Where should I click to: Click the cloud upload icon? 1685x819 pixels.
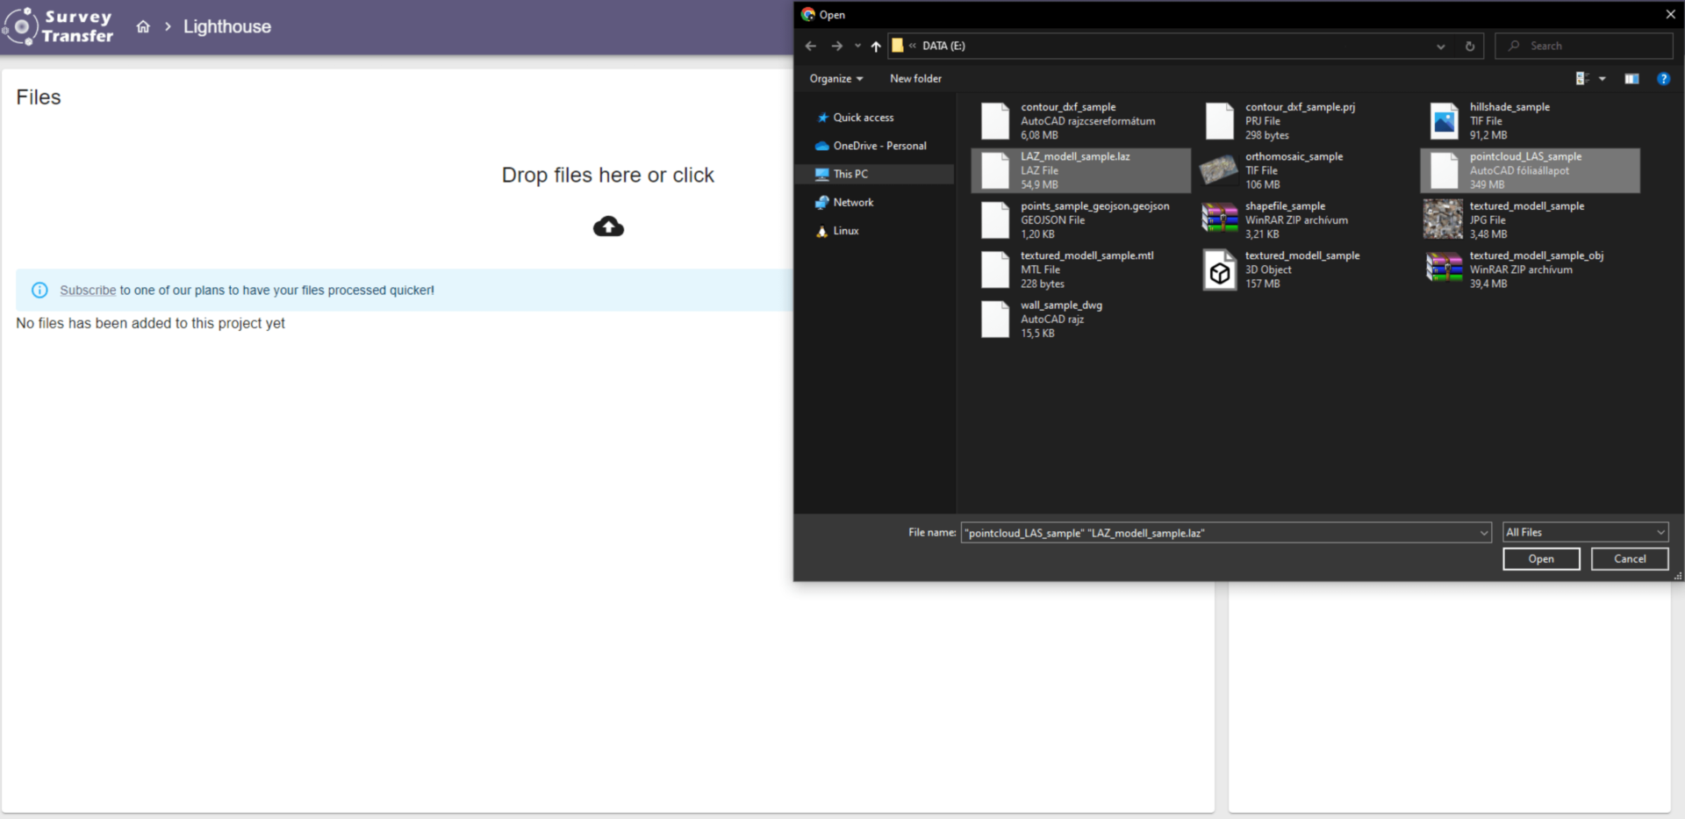pos(608,227)
